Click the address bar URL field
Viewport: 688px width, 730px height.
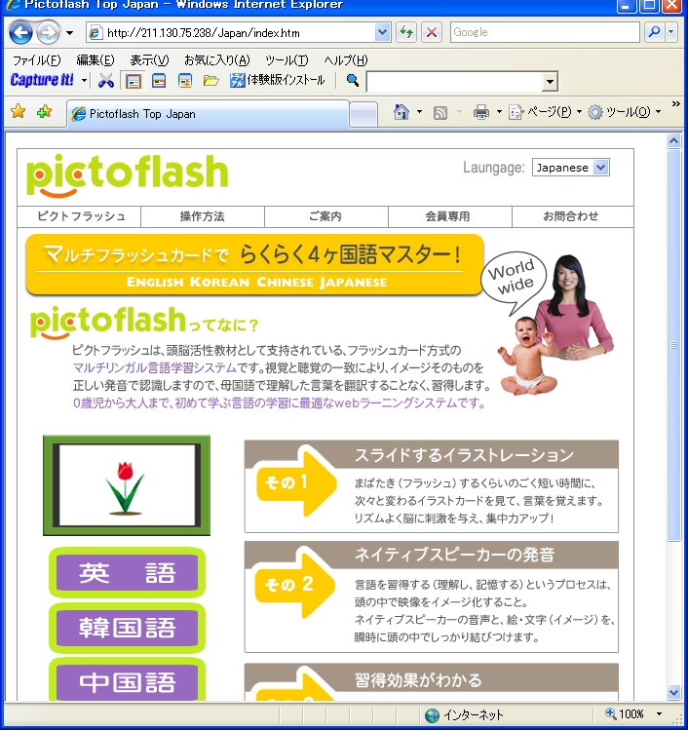[x=231, y=32]
